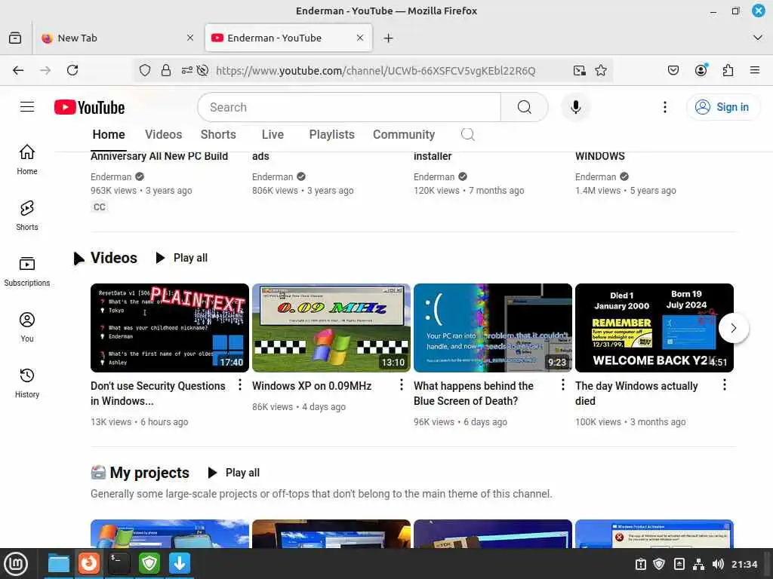Viewport: 773px width, 579px height.
Task: Open file manager from taskbar
Action: pos(59,564)
